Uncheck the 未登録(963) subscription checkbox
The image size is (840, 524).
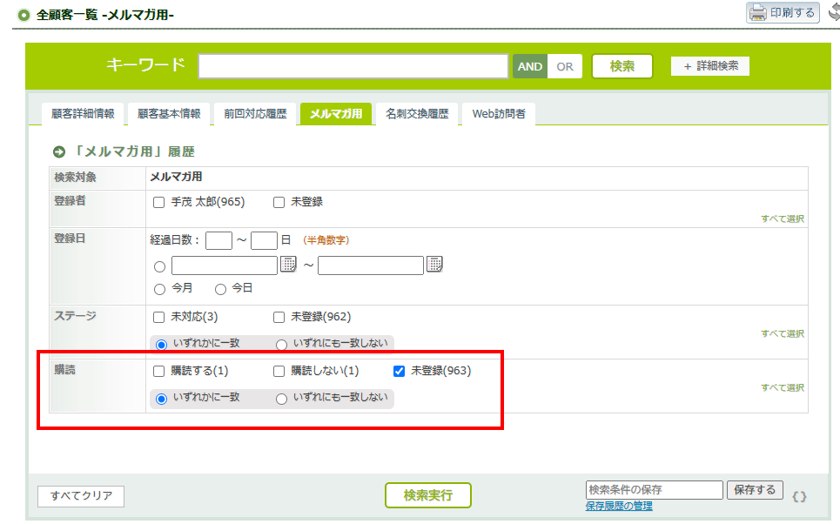pos(399,372)
